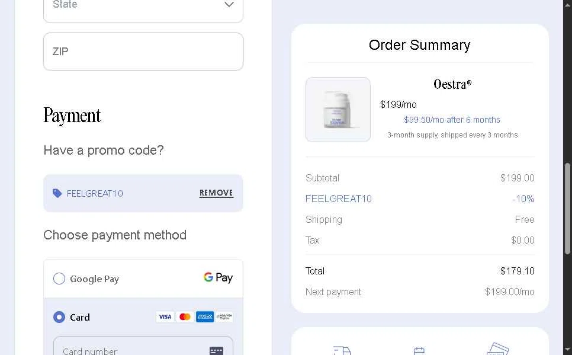Click the promo code tag icon
This screenshot has width=572, height=355.
pyautogui.click(x=57, y=193)
